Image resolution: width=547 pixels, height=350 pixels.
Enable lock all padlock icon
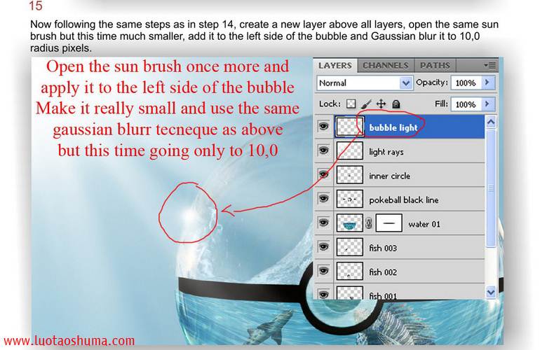(x=396, y=104)
